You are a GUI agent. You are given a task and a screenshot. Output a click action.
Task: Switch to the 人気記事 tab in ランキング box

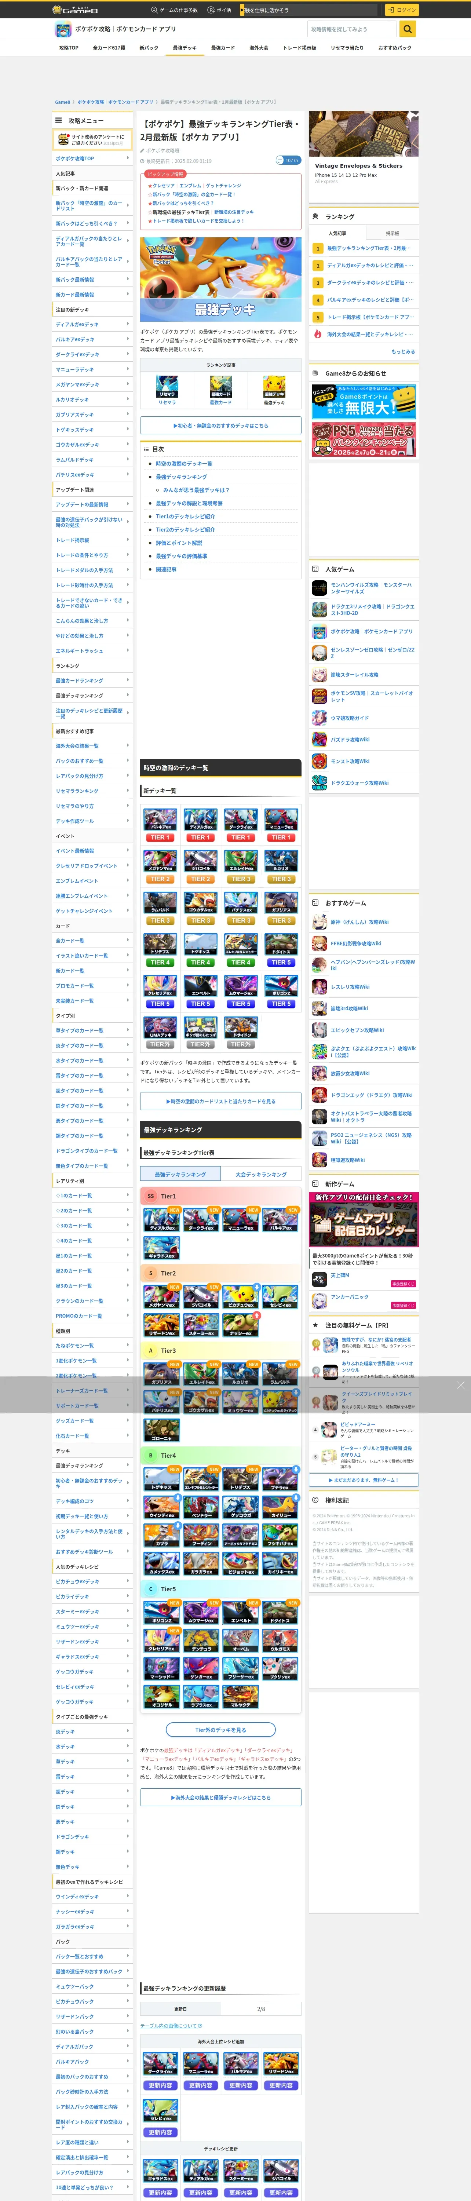coord(337,233)
